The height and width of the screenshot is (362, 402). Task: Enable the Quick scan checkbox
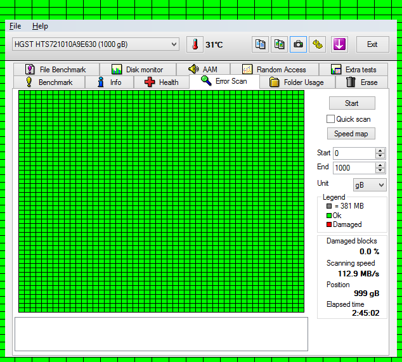330,119
